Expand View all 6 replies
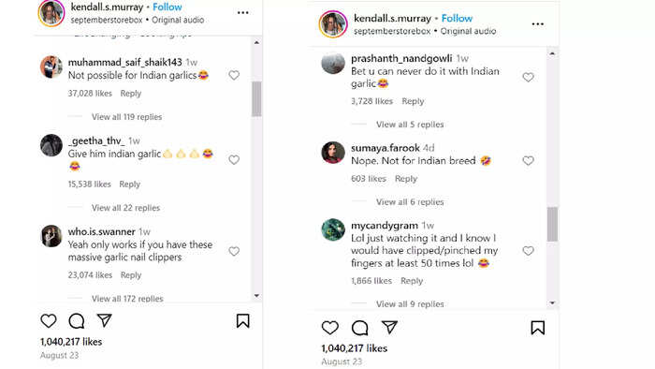Image resolution: width=655 pixels, height=369 pixels. [x=410, y=202]
